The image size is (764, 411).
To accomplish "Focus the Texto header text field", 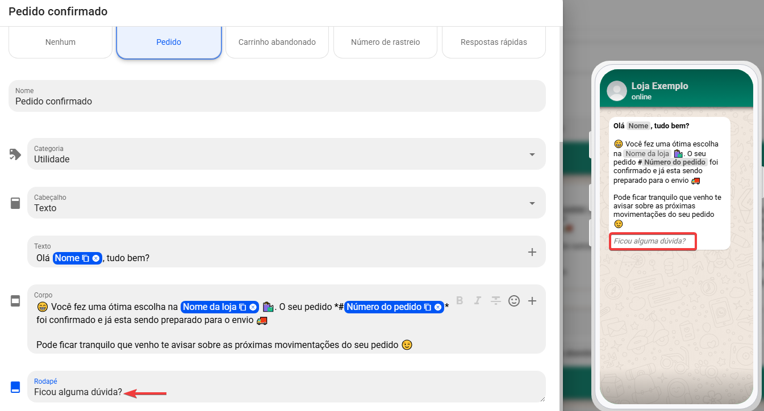I will point(286,251).
